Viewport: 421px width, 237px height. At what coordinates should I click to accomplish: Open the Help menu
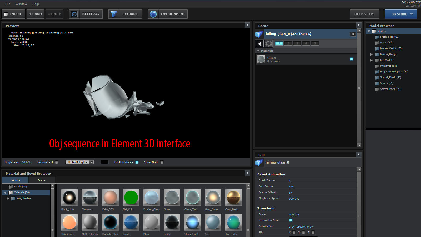click(x=36, y=4)
